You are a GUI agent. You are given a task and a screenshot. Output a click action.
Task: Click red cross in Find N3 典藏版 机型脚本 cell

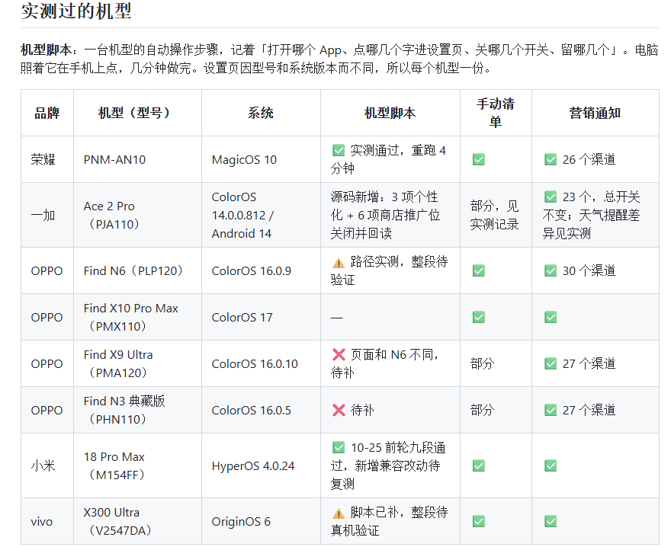click(x=339, y=410)
